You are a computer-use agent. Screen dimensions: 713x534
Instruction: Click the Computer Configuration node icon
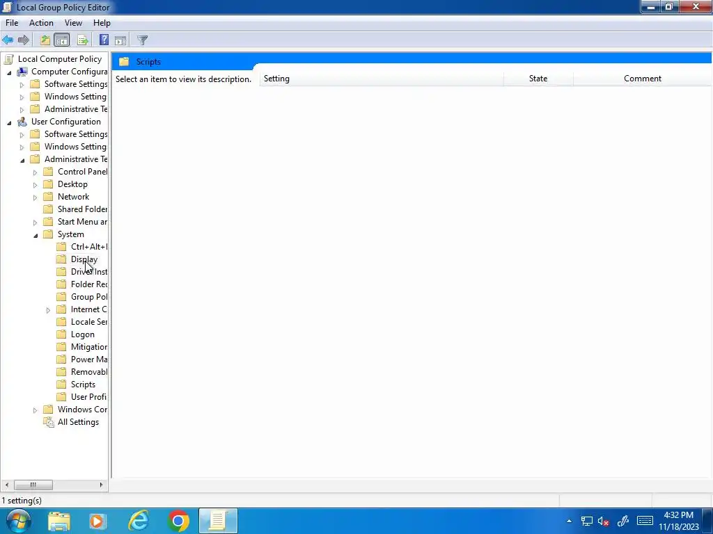pos(22,72)
